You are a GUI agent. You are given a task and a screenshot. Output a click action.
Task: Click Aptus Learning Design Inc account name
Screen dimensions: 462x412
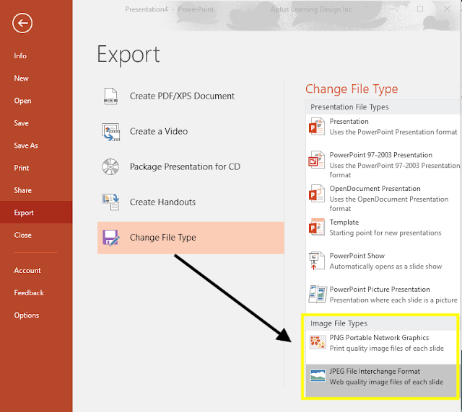311,9
